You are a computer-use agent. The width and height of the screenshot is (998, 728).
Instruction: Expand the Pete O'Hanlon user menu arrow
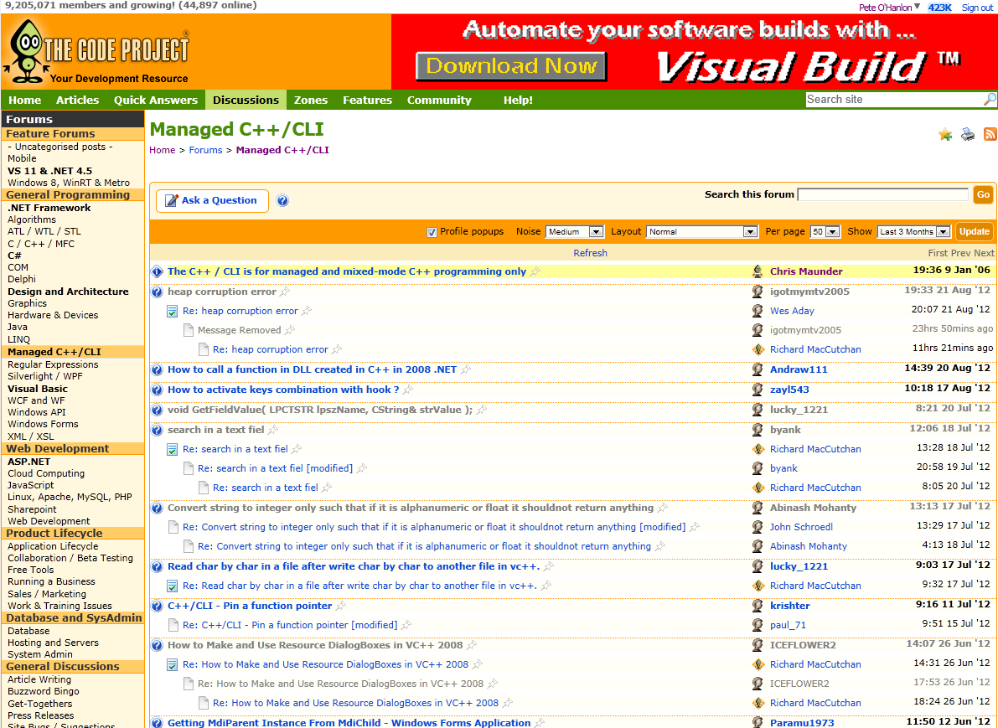click(918, 7)
